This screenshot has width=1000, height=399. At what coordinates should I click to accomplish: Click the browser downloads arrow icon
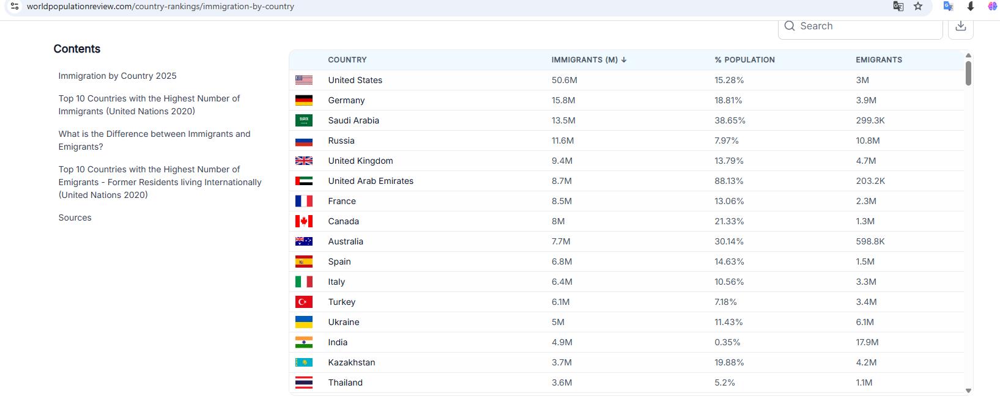point(970,6)
